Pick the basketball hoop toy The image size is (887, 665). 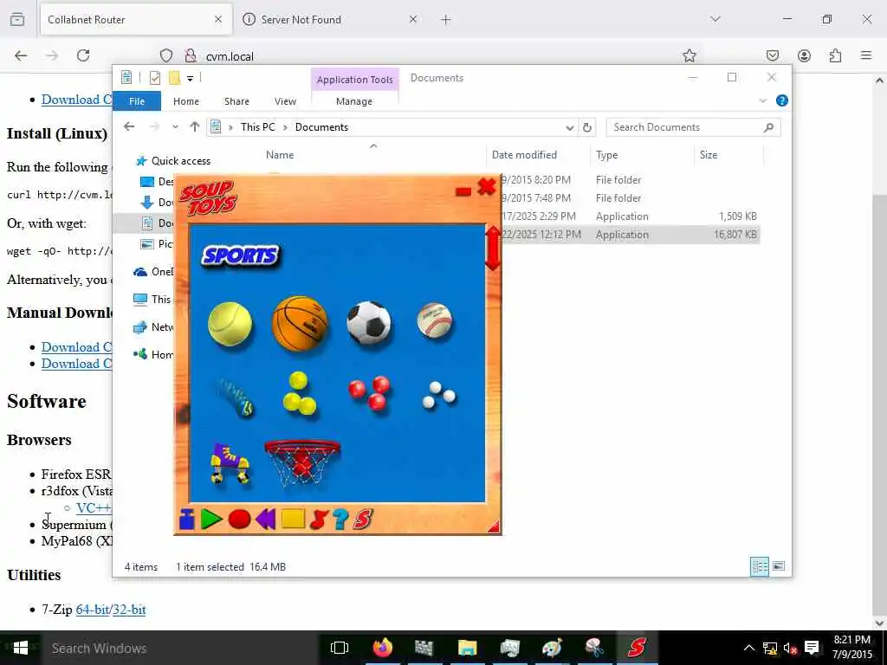(302, 462)
